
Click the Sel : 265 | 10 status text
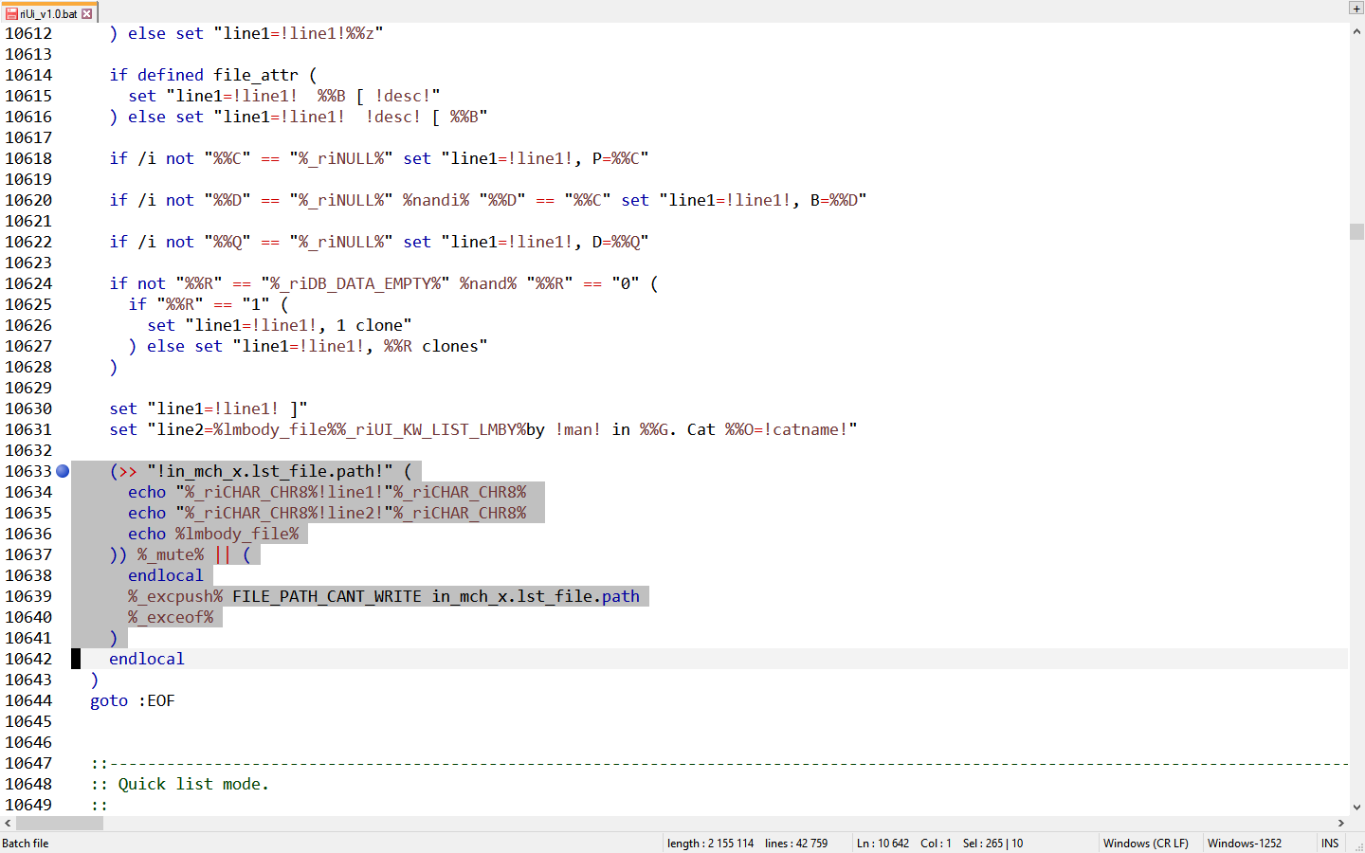click(x=992, y=843)
